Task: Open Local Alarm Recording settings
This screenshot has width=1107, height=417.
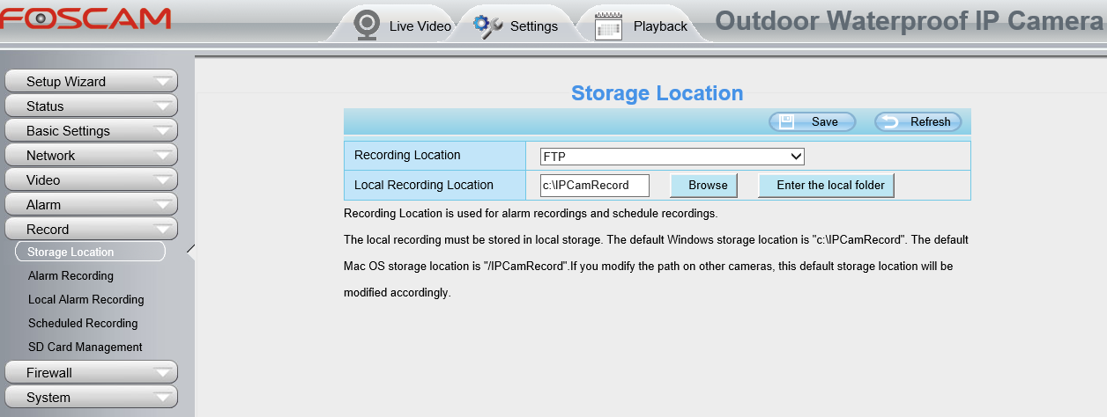Action: coord(85,299)
